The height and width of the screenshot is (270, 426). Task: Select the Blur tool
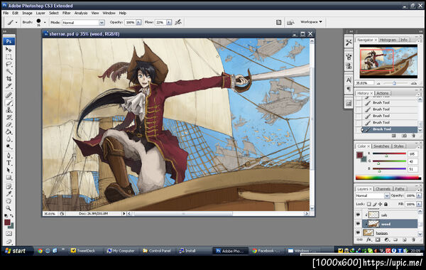tap(9, 139)
